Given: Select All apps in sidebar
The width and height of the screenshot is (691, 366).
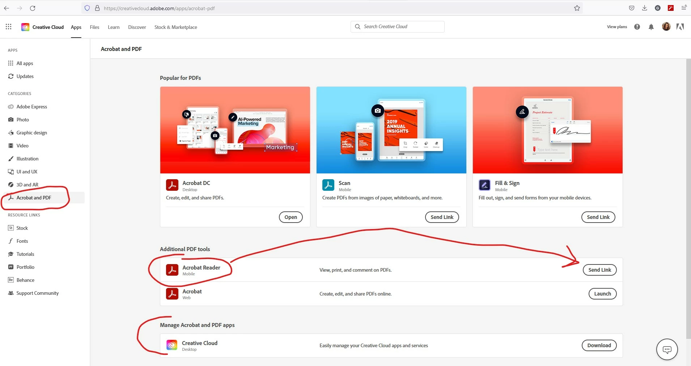Looking at the screenshot, I should [x=43, y=63].
